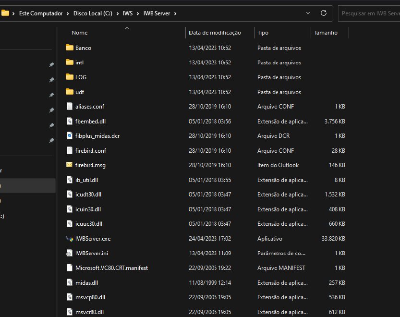Select the aliases.conf document icon
Image resolution: width=400 pixels, height=317 pixels.
(x=69, y=107)
